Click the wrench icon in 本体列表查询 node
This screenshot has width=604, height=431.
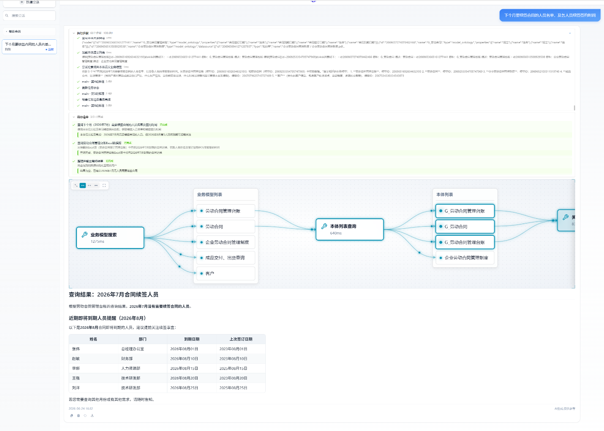[324, 226]
